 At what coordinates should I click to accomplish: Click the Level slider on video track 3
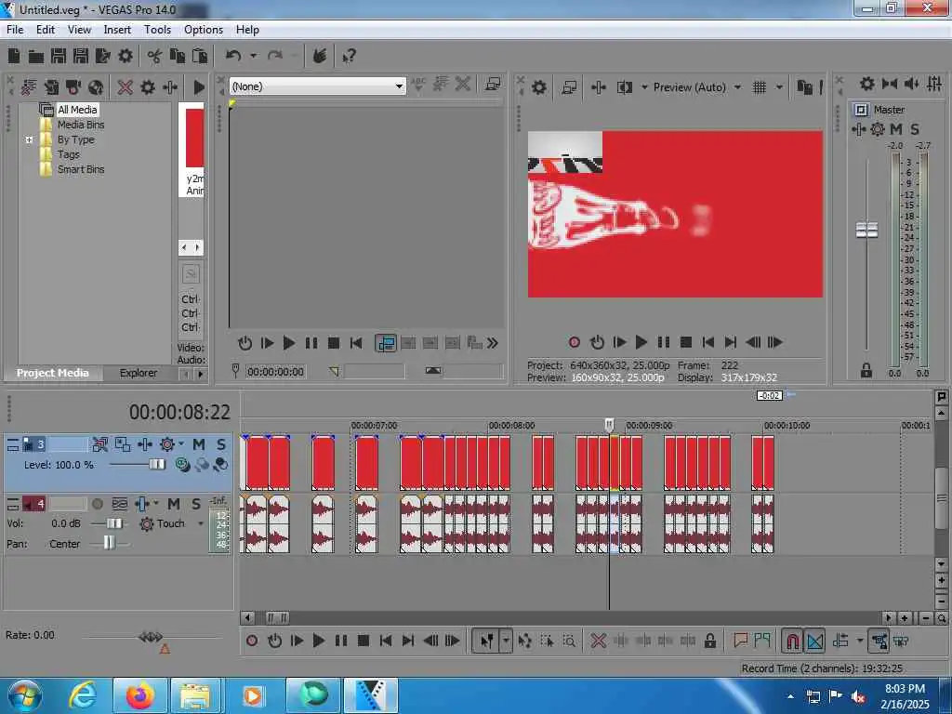tap(156, 465)
